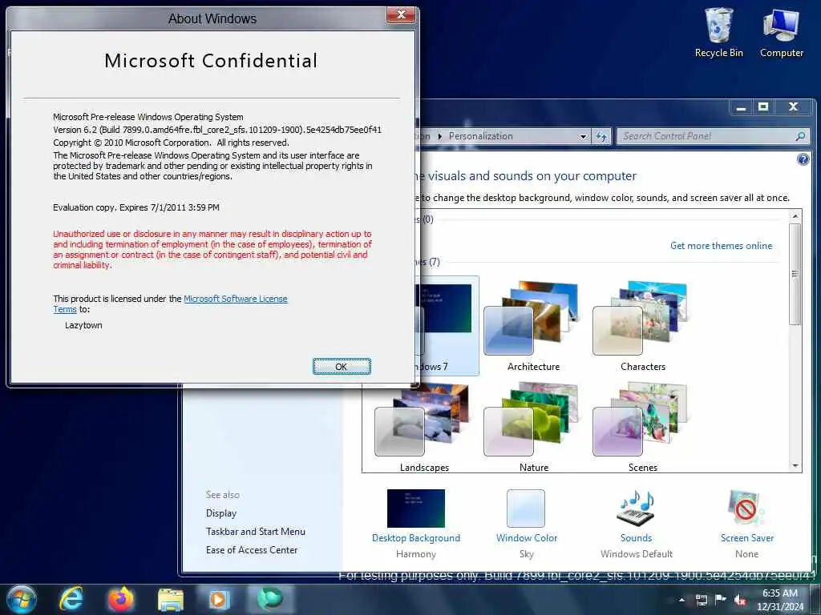Viewport: 821px width, 615px height.
Task: Close the About Windows dialog
Action: pyautogui.click(x=401, y=14)
